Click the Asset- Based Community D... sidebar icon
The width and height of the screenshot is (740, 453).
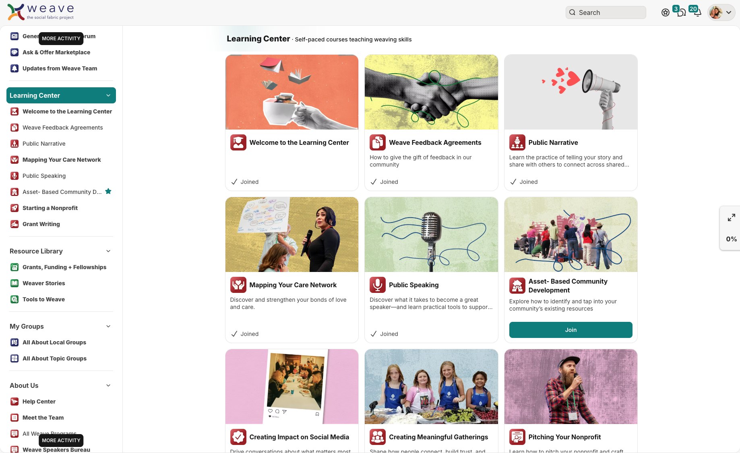tap(14, 192)
